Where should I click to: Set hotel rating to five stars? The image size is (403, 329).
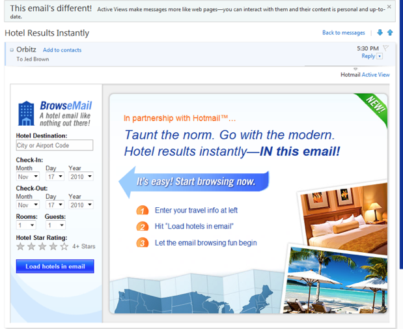tap(64, 246)
